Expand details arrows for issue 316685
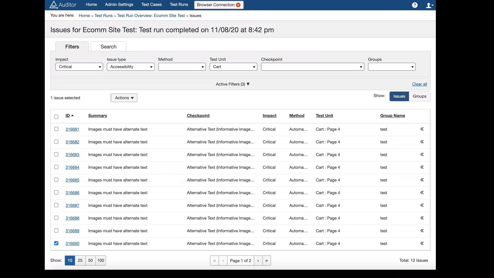This screenshot has width=494, height=278. [422, 180]
